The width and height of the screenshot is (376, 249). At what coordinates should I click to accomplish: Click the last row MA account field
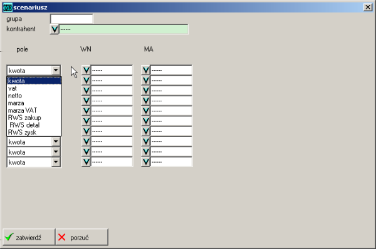tap(171, 162)
